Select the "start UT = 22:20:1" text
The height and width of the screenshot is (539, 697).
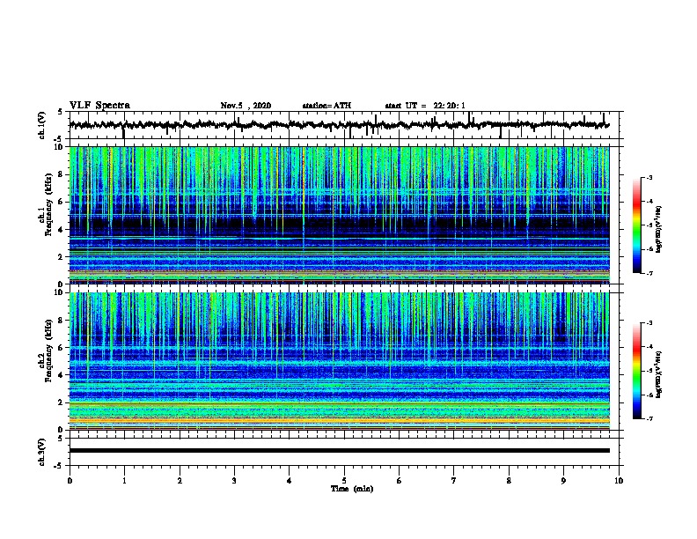pos(425,106)
